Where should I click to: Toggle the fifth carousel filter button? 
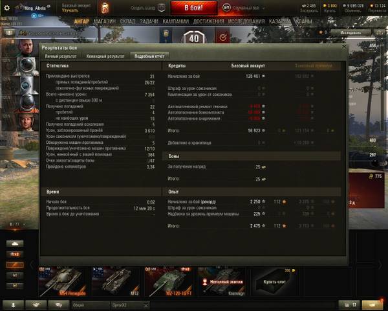click(15, 286)
